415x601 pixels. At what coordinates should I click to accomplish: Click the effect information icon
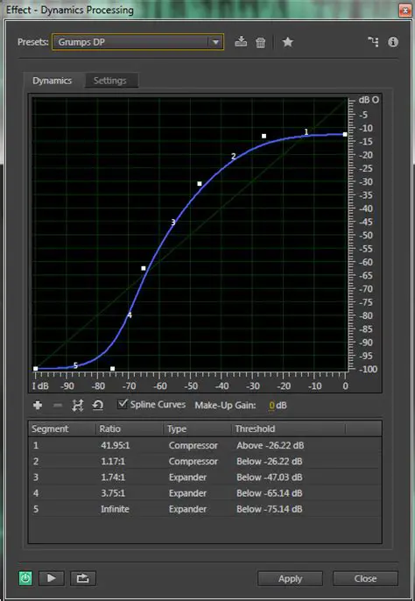click(x=393, y=42)
